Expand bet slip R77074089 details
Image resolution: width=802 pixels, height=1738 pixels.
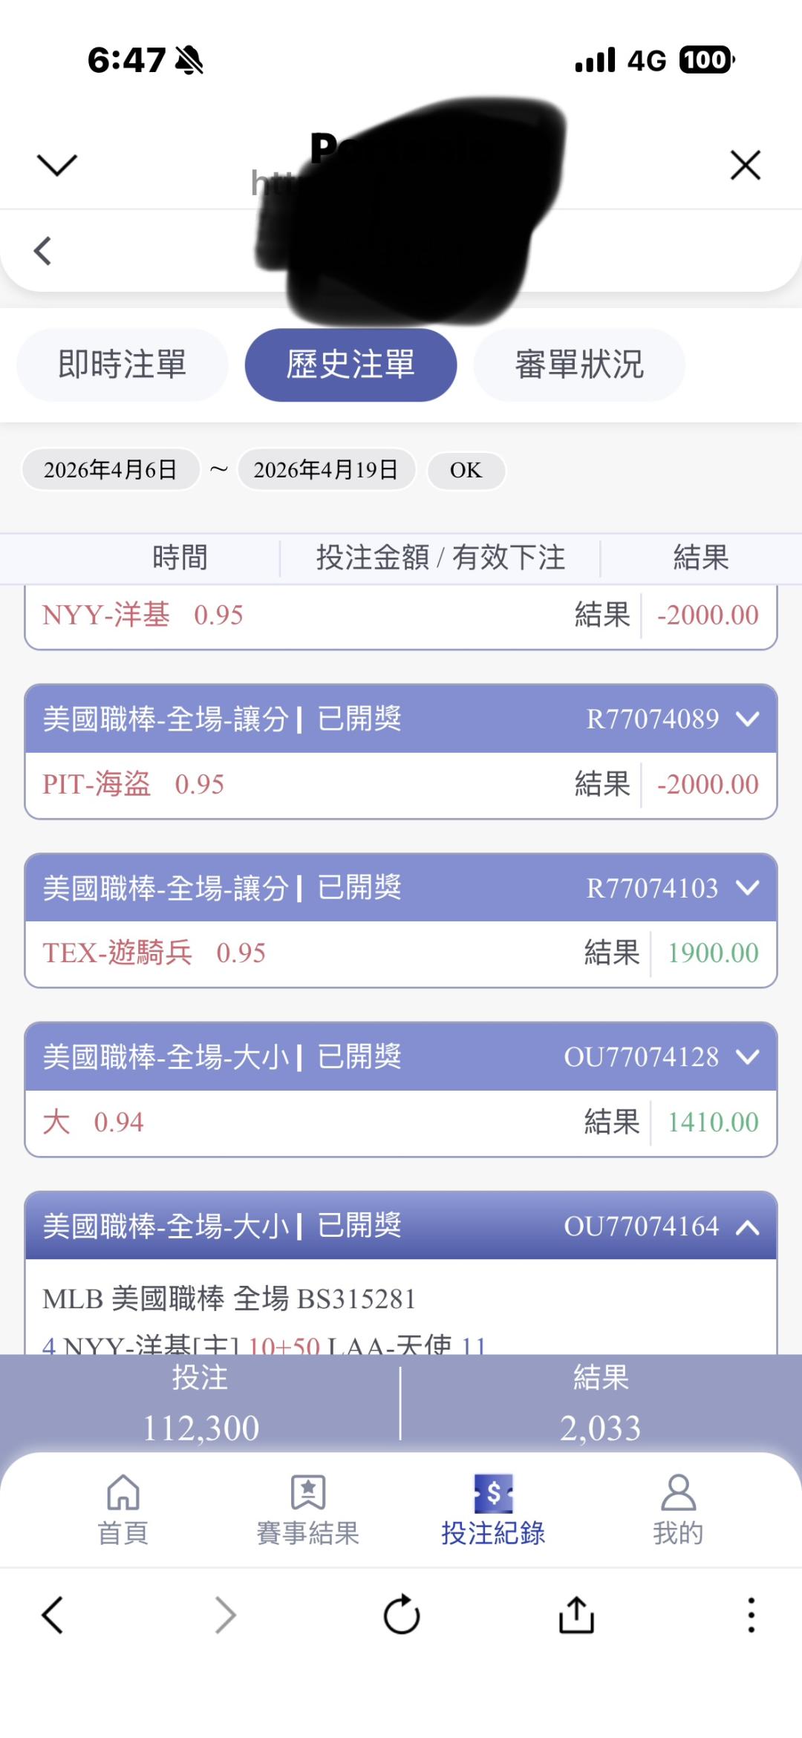tap(747, 719)
